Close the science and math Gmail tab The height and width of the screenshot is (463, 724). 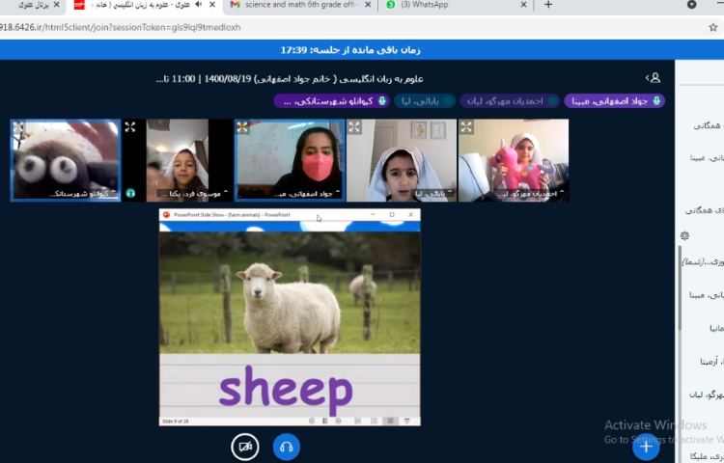[368, 5]
